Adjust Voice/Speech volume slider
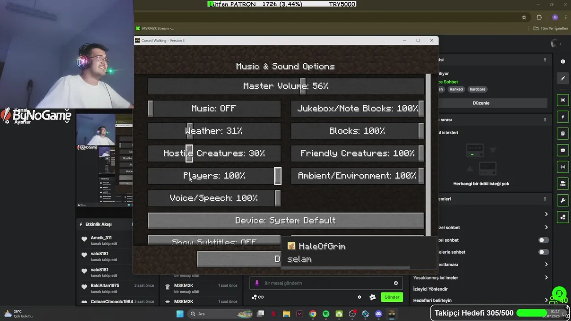This screenshot has width=571, height=321. [x=214, y=198]
